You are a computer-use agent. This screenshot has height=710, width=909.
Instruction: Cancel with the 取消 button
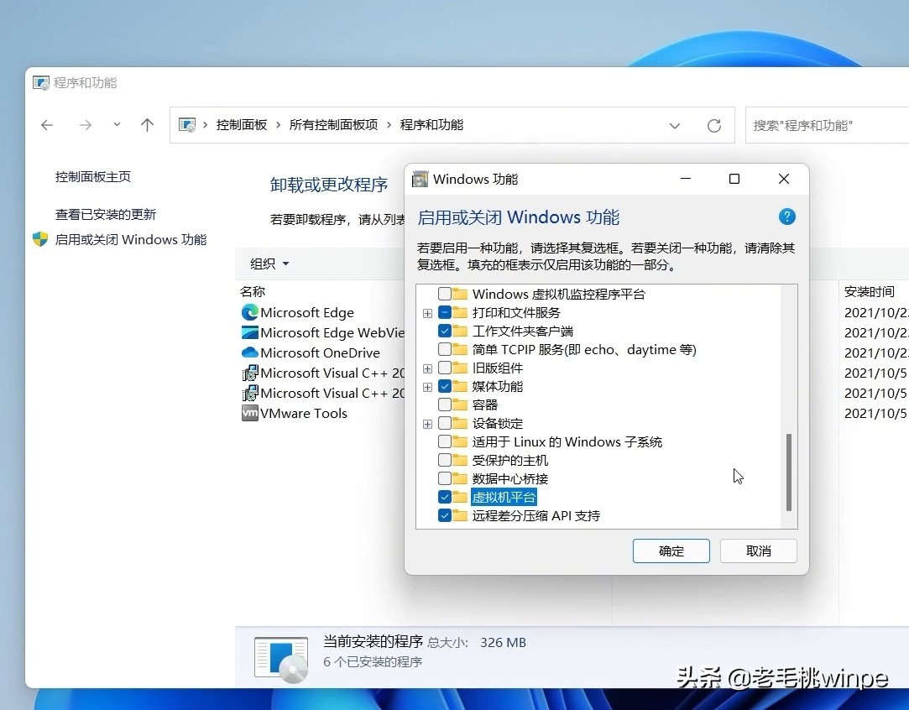coord(758,551)
